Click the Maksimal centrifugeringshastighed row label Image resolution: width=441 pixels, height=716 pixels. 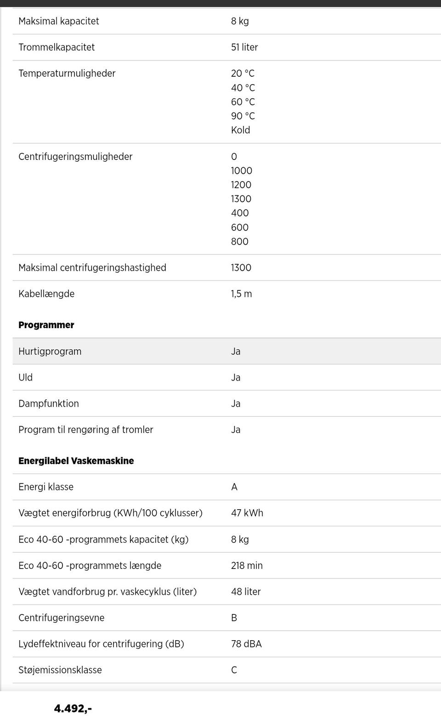[x=92, y=268]
